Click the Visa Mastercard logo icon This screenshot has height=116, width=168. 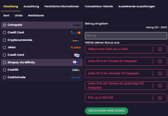(x=76, y=33)
